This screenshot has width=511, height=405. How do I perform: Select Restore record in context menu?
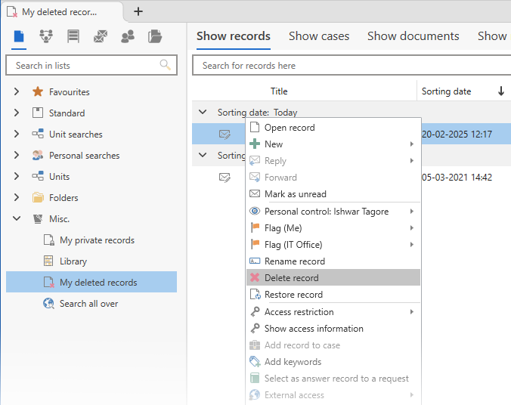pos(293,295)
